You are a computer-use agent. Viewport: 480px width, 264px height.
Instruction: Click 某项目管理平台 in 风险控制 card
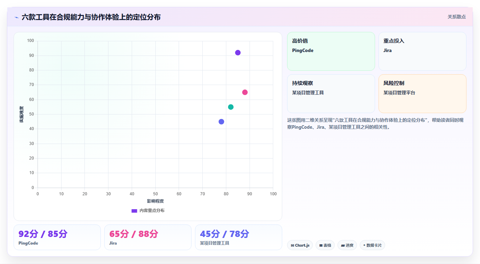point(399,93)
